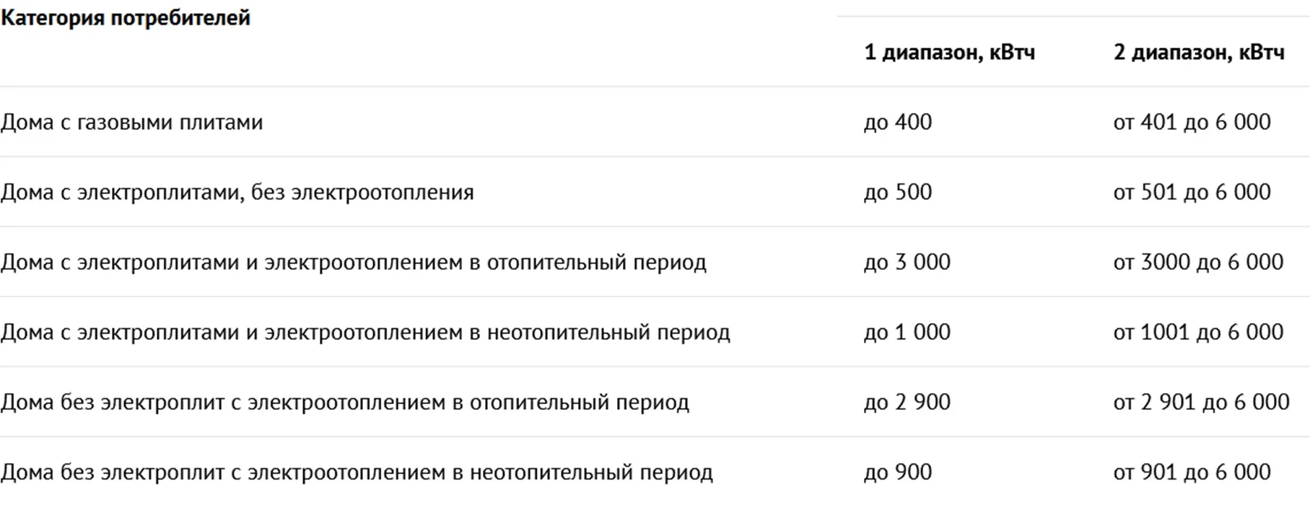Click the "от 401 до 6 000" cell

click(1192, 122)
